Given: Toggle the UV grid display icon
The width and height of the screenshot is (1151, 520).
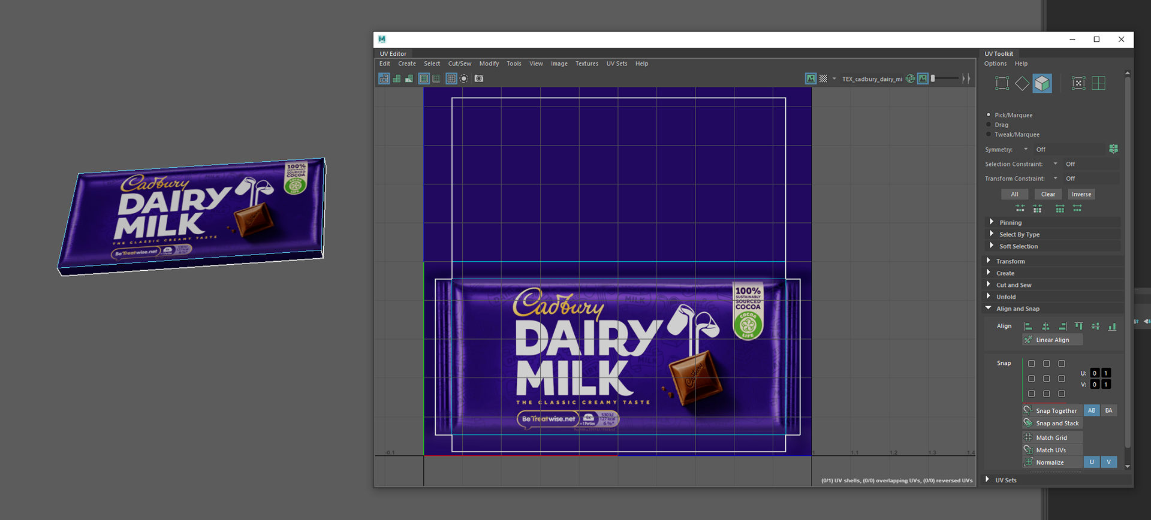Looking at the screenshot, I should coord(451,78).
